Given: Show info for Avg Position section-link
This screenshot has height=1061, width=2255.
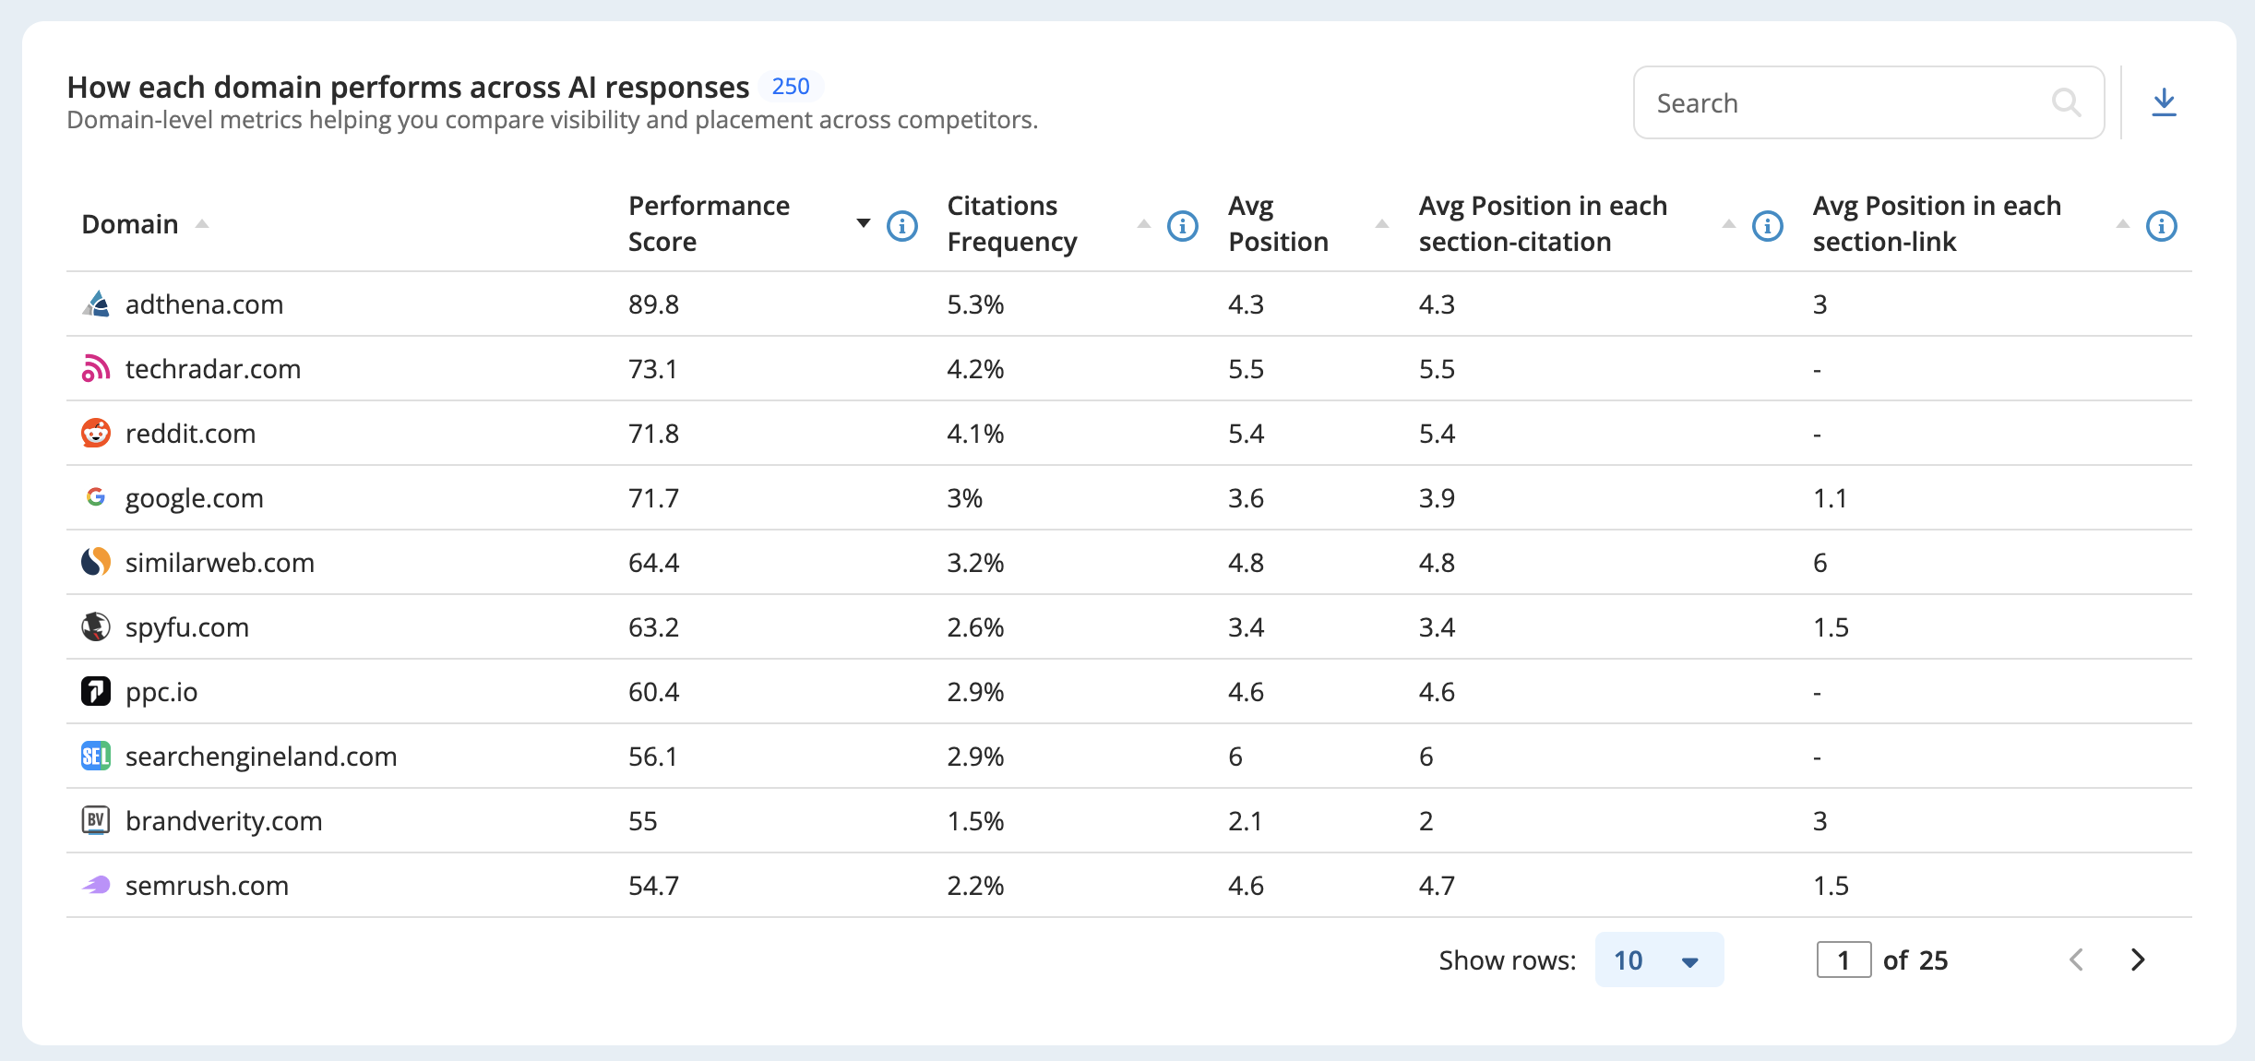Looking at the screenshot, I should (x=2161, y=225).
